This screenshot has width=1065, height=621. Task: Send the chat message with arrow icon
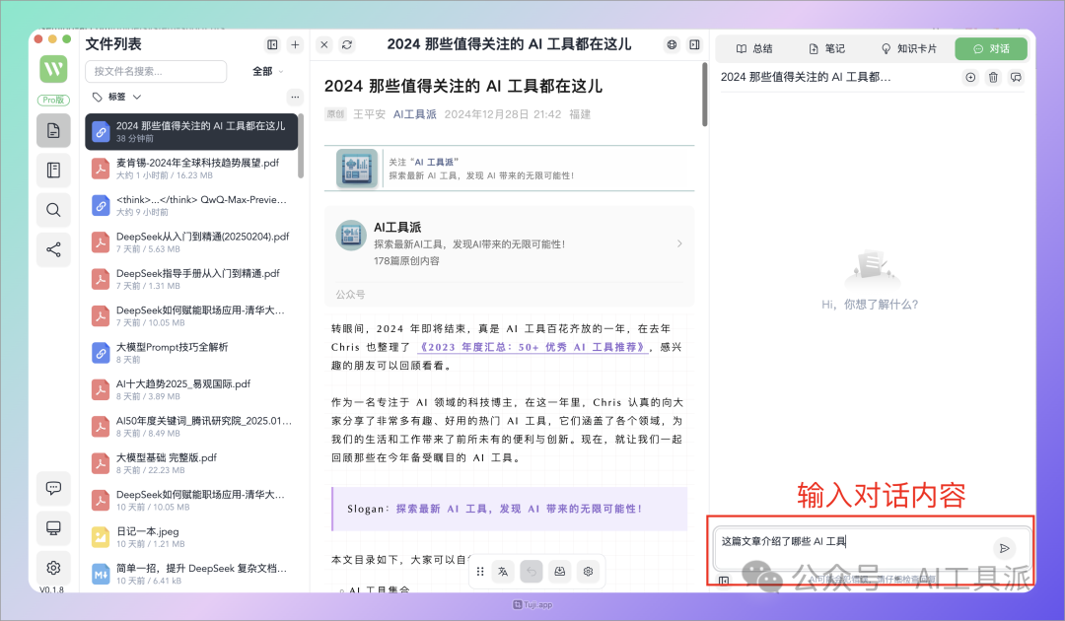tap(1004, 548)
